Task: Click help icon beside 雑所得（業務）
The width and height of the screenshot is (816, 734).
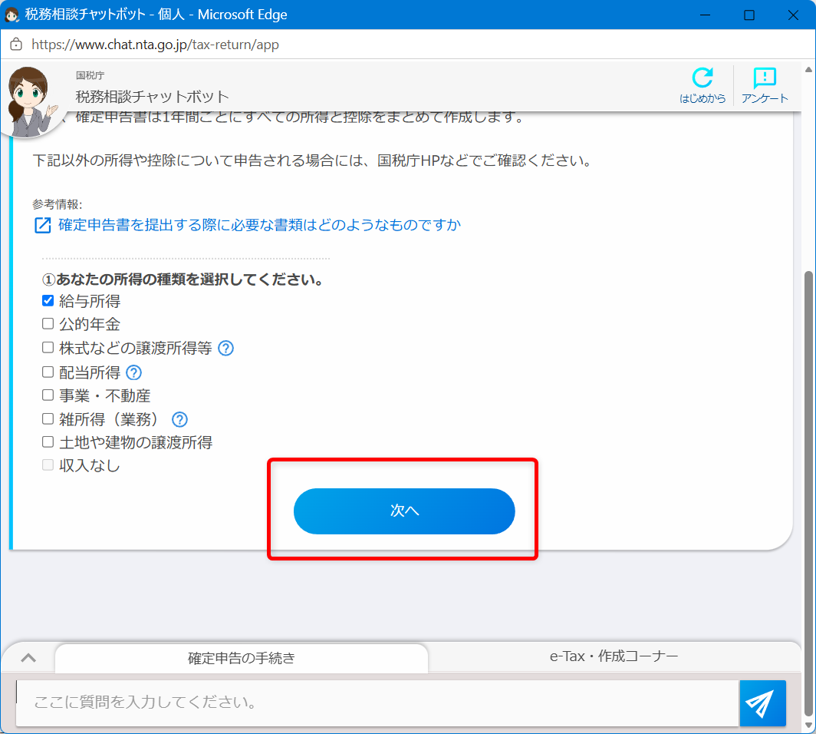Action: [179, 419]
